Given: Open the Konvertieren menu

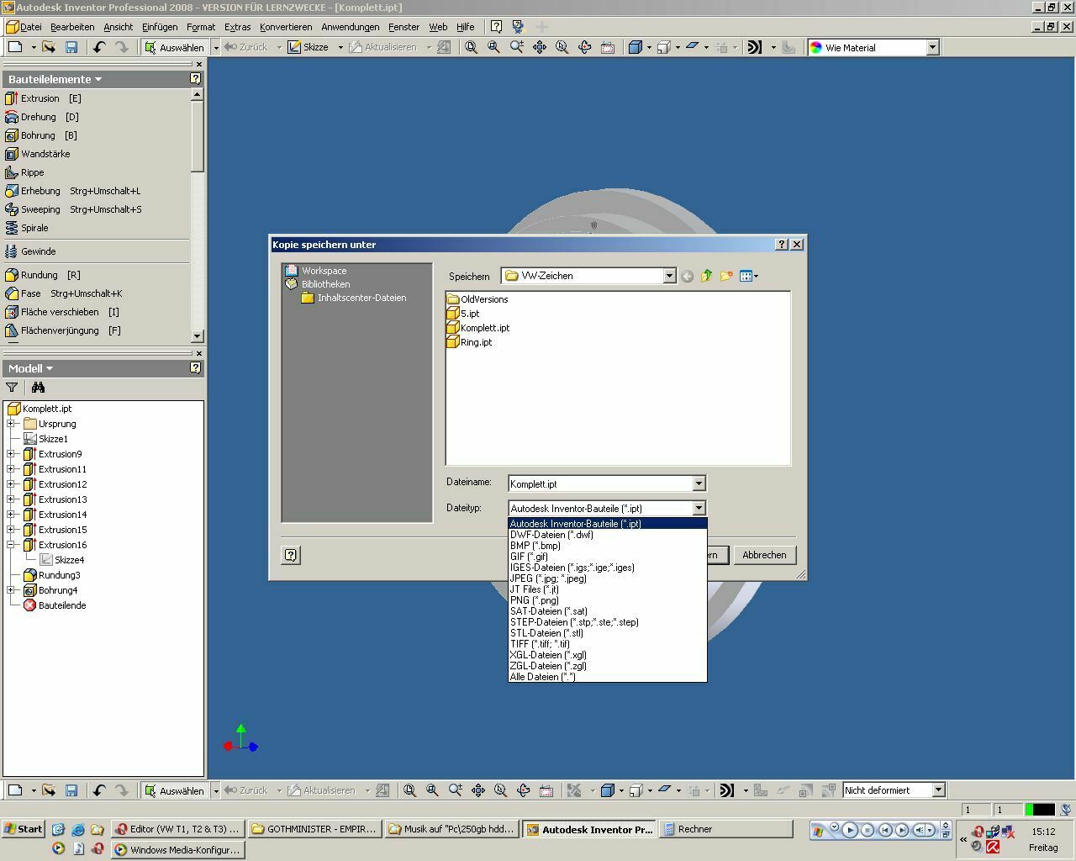Looking at the screenshot, I should [286, 27].
